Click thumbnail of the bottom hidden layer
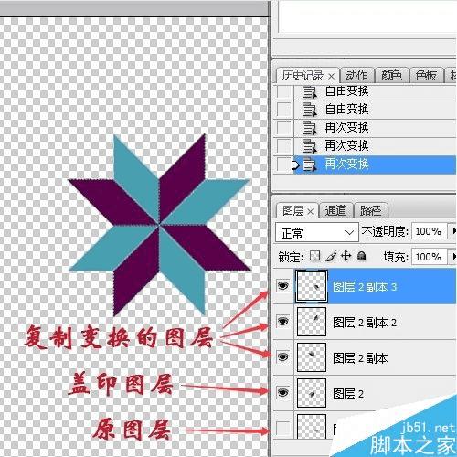The image size is (457, 457). tap(312, 427)
